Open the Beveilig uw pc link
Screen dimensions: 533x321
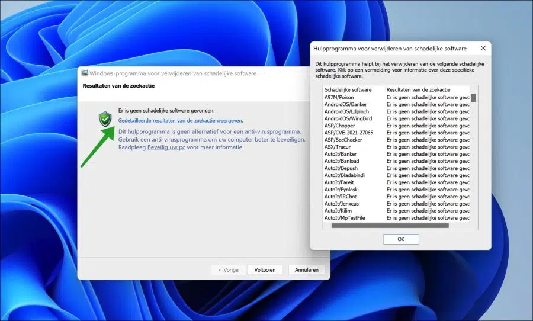166,147
